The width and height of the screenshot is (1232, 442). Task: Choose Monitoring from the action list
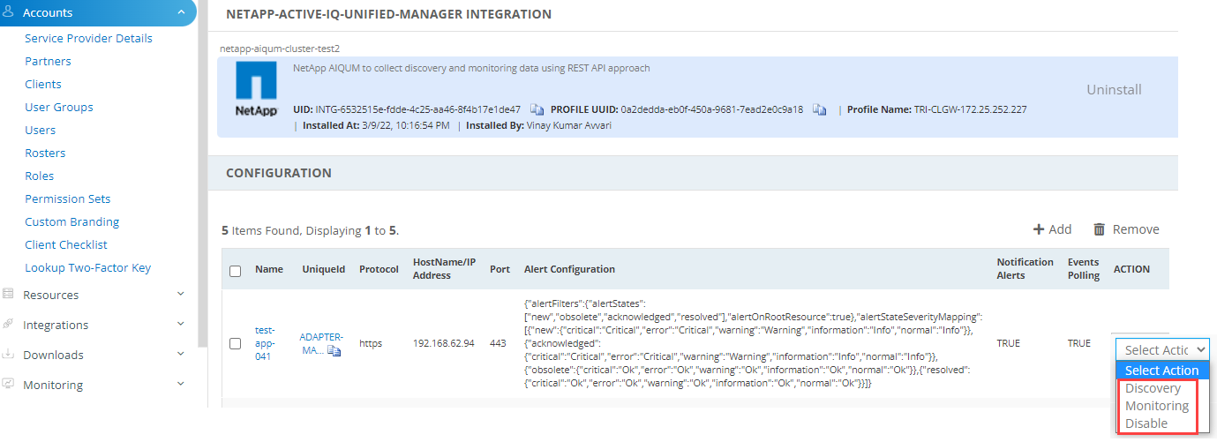tap(1157, 406)
